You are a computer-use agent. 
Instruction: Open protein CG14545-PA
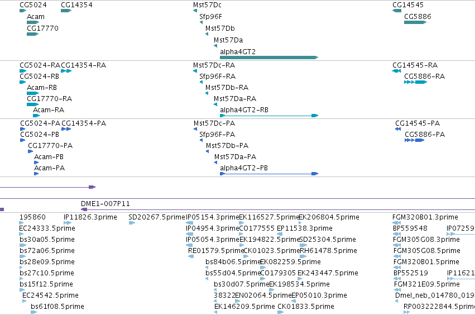(x=418, y=123)
